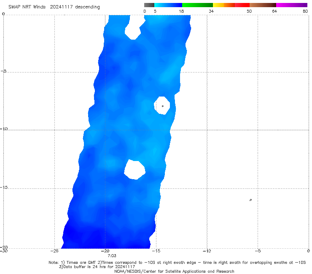
Task: Click the small island outline inside the white gap near -8 latitude
Action: tap(163, 106)
